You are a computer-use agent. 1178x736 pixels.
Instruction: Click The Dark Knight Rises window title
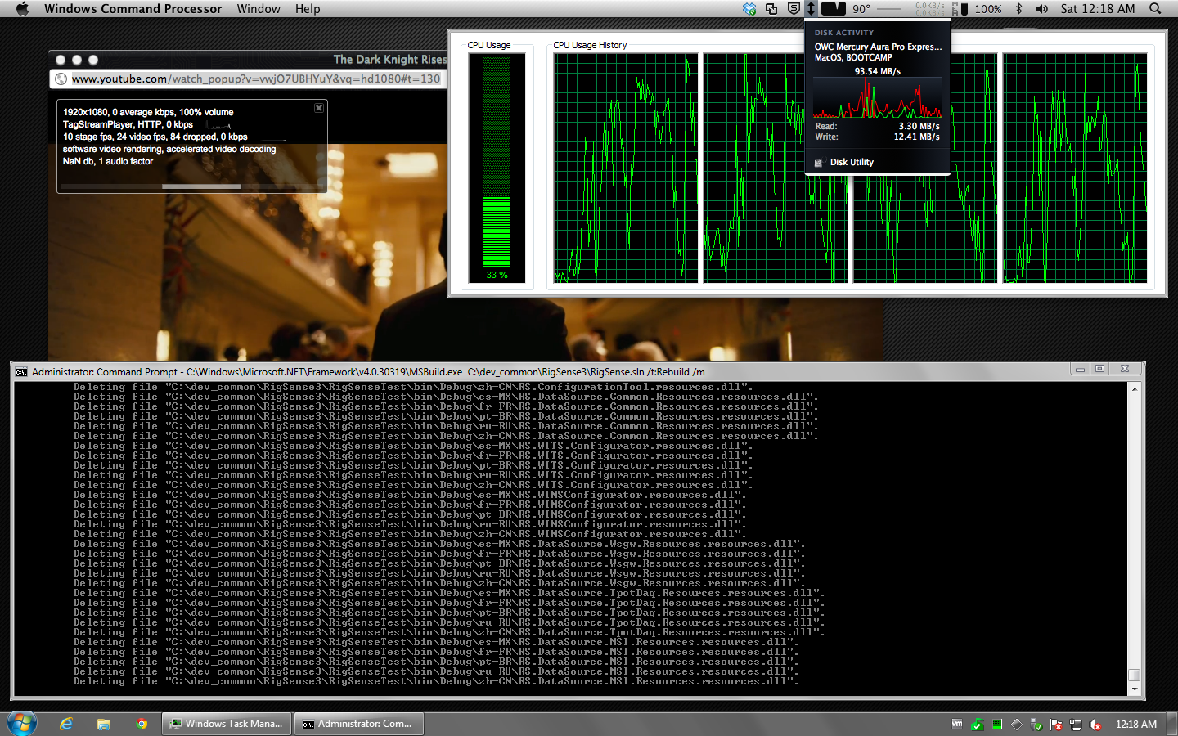pyautogui.click(x=390, y=60)
